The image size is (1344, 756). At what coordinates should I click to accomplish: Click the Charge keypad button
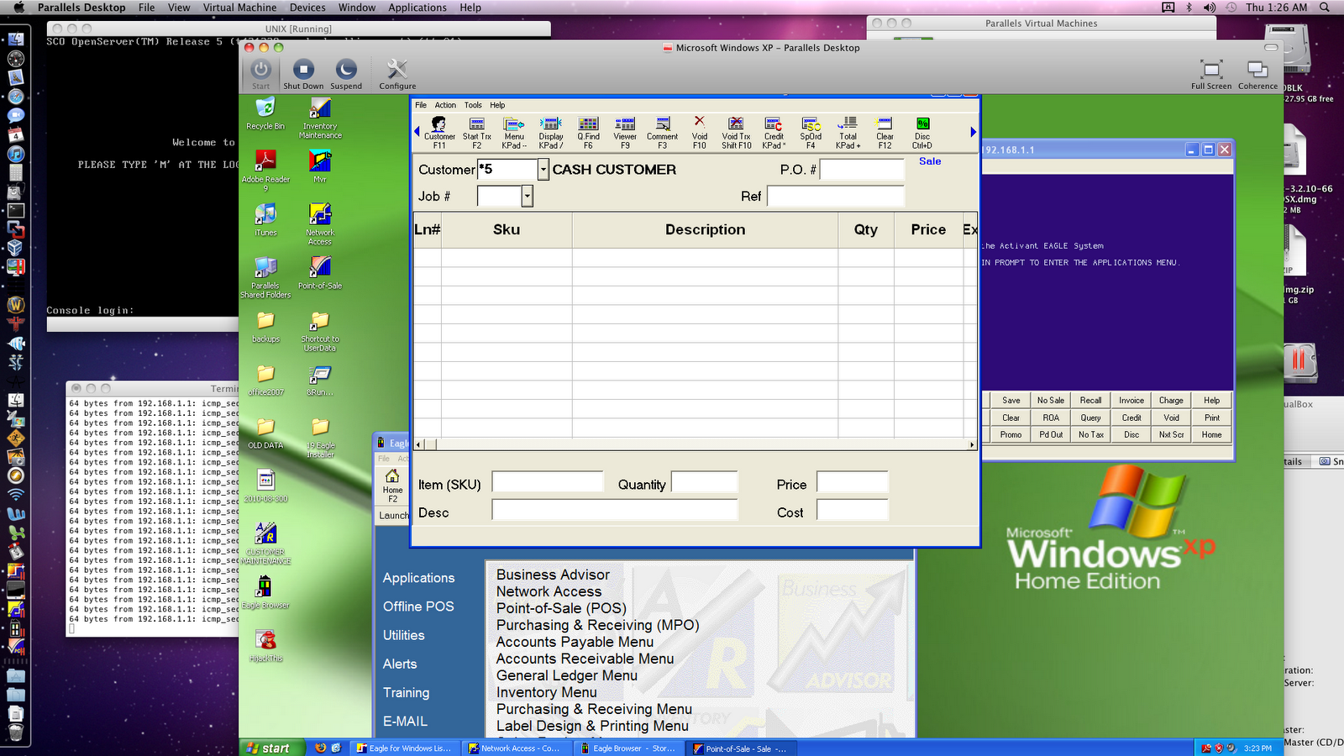[x=1171, y=401]
